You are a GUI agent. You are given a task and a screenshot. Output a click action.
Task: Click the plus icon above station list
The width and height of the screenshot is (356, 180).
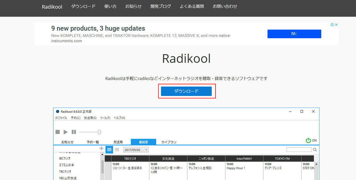click(101, 148)
